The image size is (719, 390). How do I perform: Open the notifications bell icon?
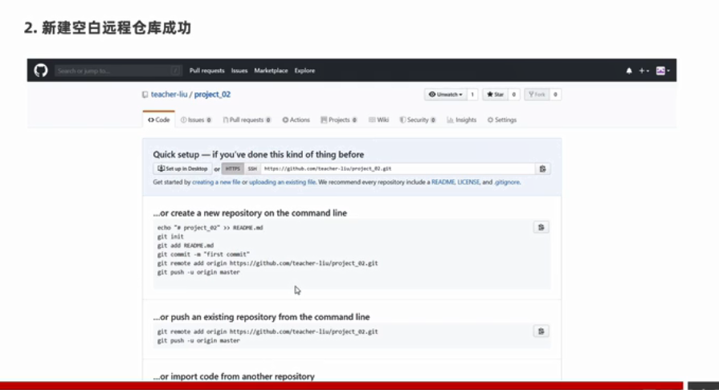pos(629,71)
